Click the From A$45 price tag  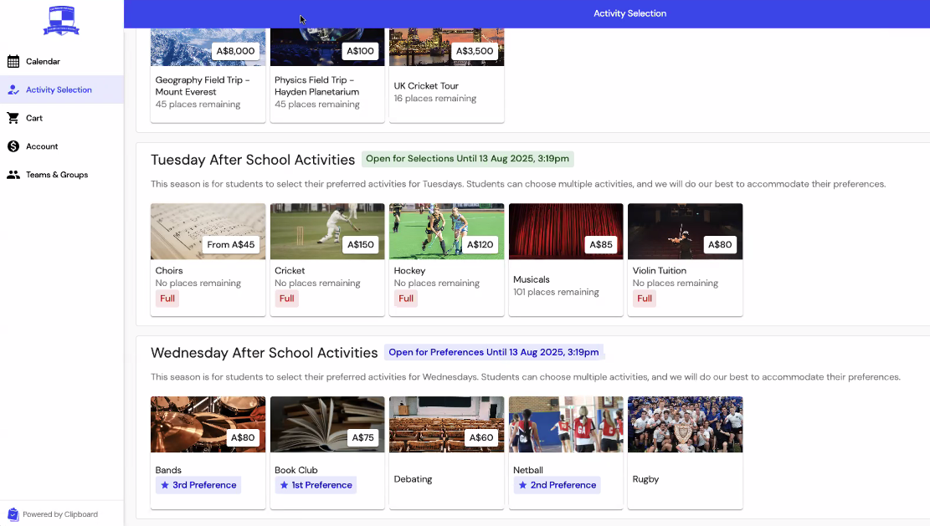pos(231,245)
